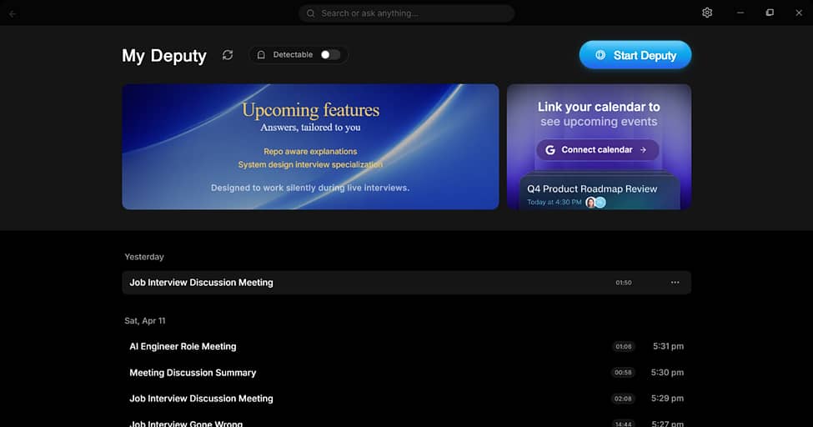Open the 5:29 pm Job Interview Discussion Meeting

coord(407,399)
